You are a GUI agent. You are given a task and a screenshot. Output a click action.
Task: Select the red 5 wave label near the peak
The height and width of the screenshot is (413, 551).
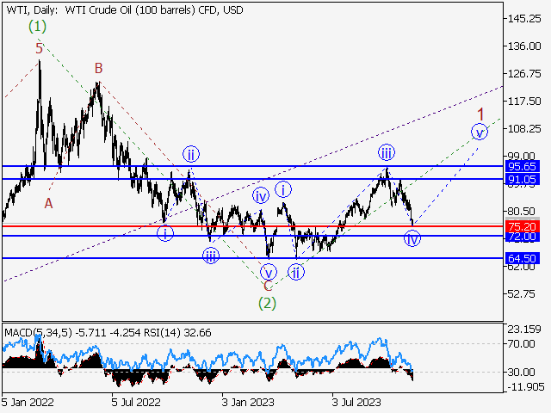39,48
